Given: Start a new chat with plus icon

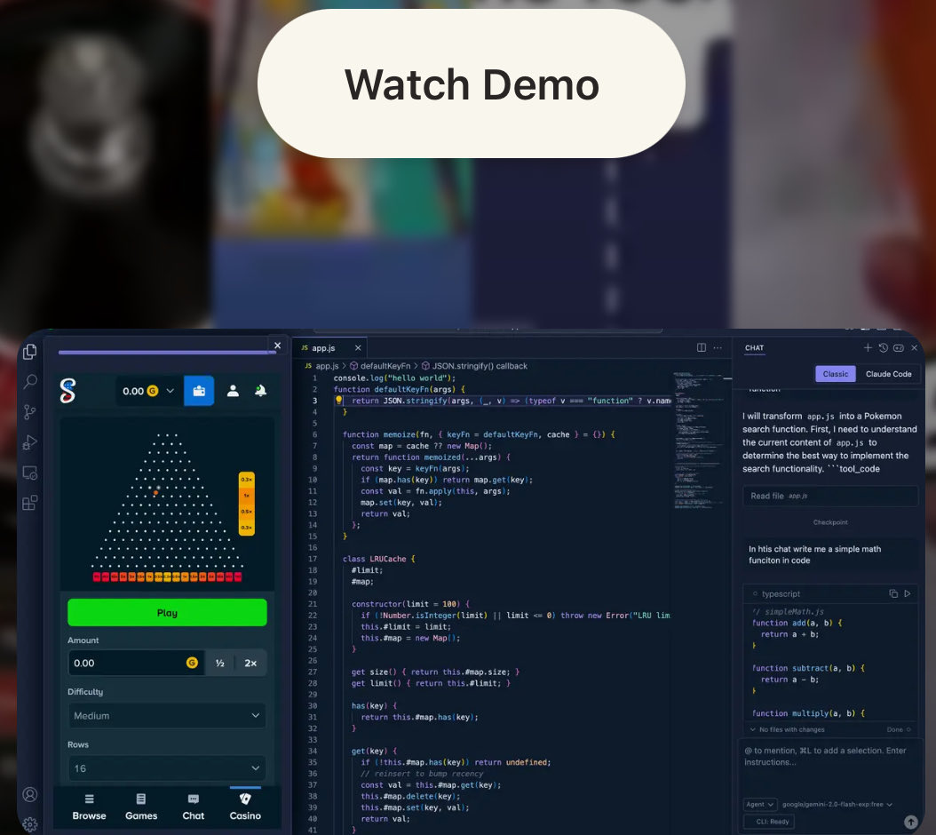Looking at the screenshot, I should 868,347.
